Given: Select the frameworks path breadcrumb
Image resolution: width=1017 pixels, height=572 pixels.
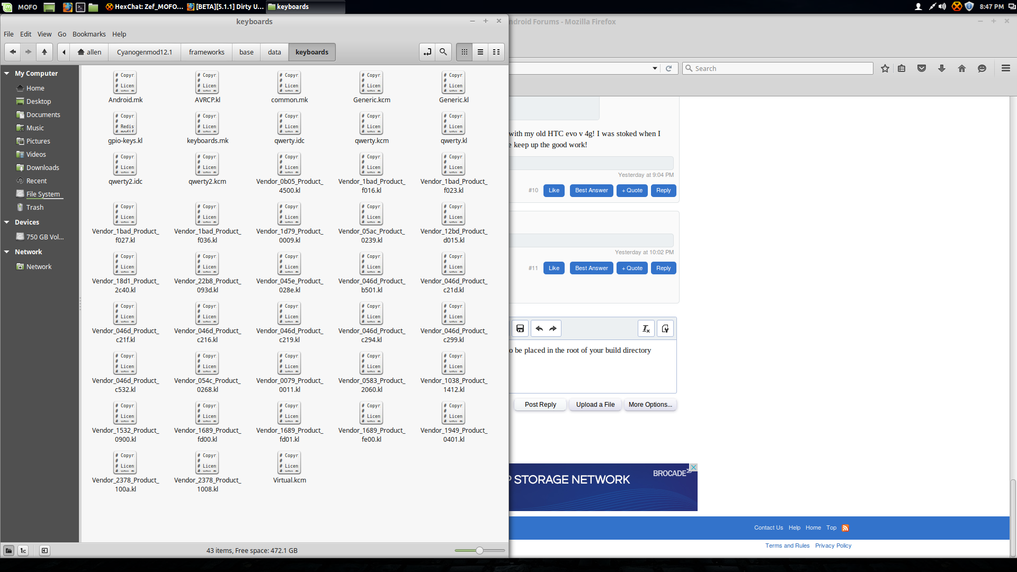Looking at the screenshot, I should [207, 52].
